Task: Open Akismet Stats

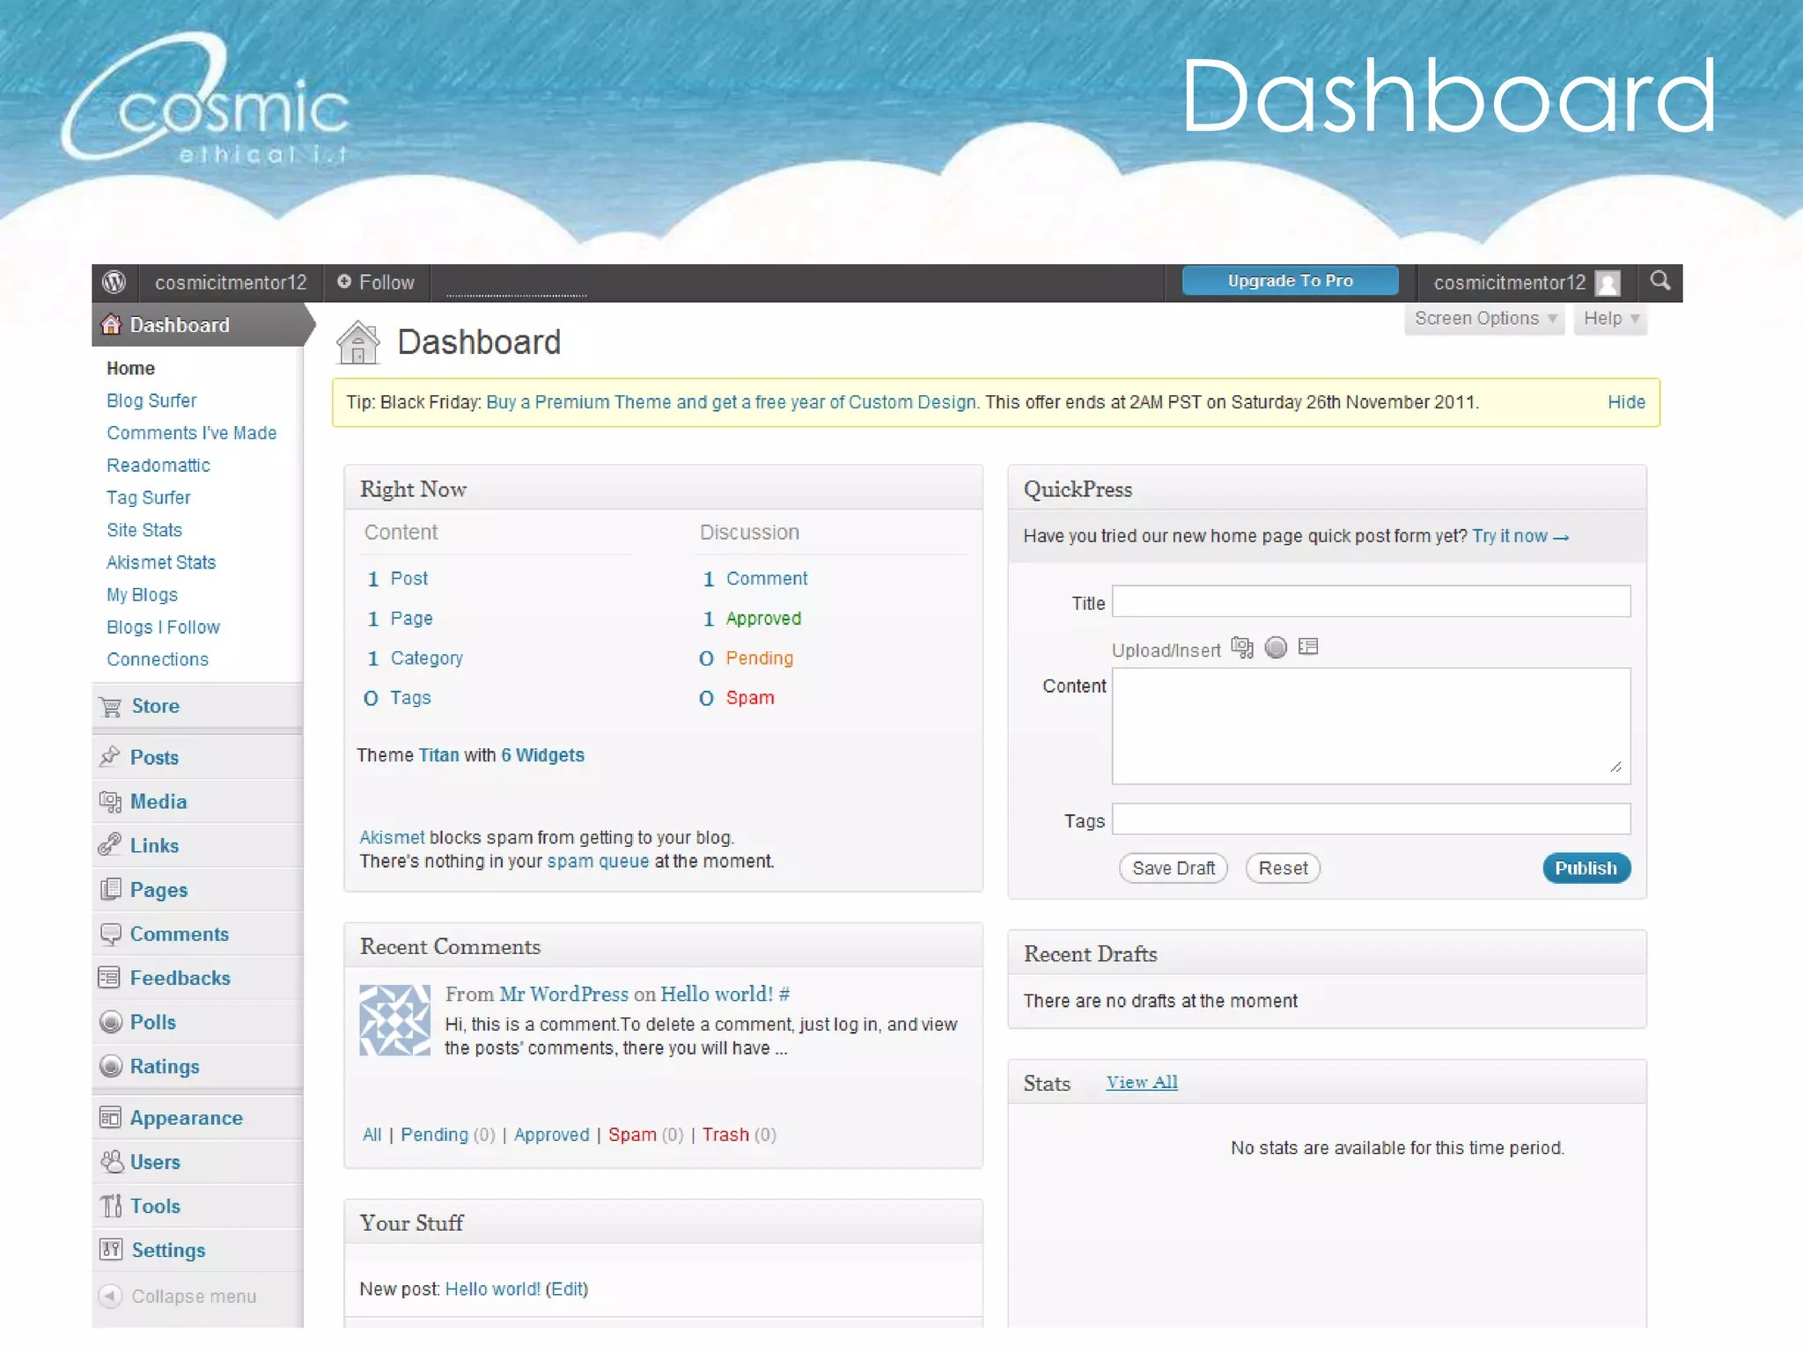Action: coord(161,562)
